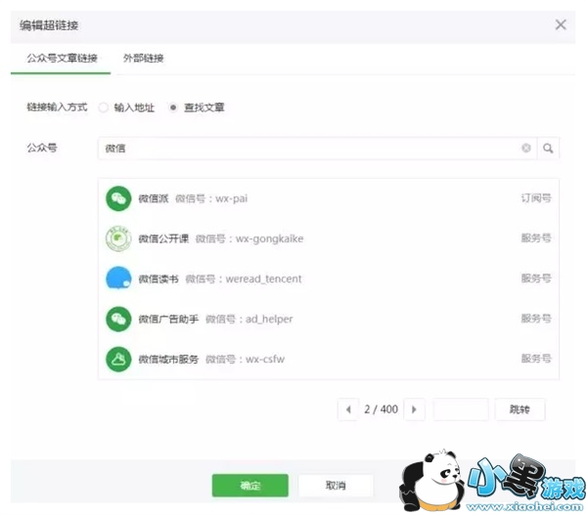This screenshot has height=515, width=587.
Task: Select the 微信读书 account name
Action: 158,279
